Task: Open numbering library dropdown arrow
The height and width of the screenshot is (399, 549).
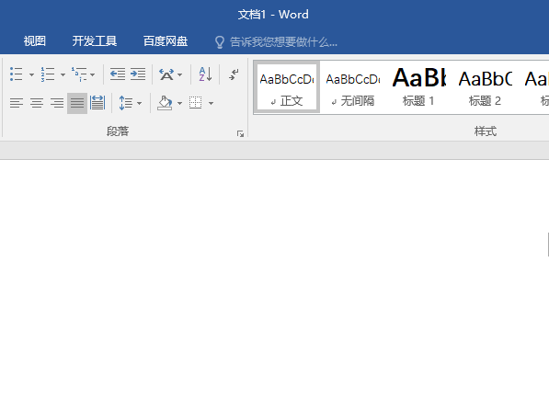Action: click(x=63, y=74)
